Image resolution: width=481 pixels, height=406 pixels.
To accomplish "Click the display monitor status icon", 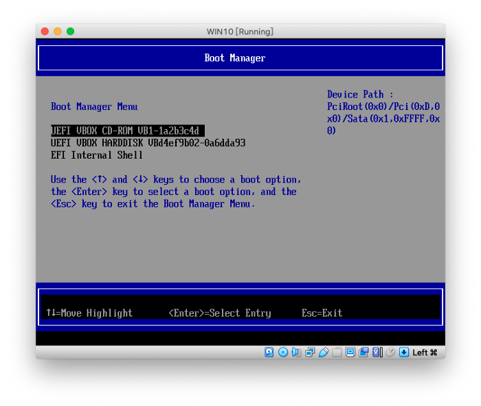I will [350, 352].
